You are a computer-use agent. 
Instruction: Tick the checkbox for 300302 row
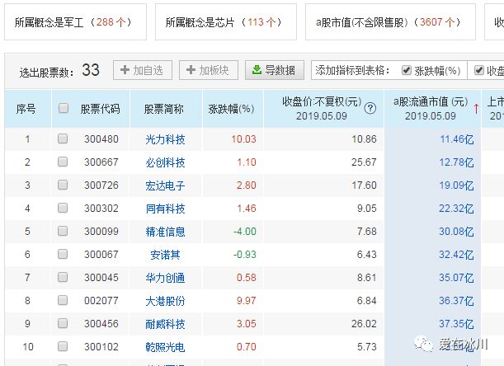63,208
